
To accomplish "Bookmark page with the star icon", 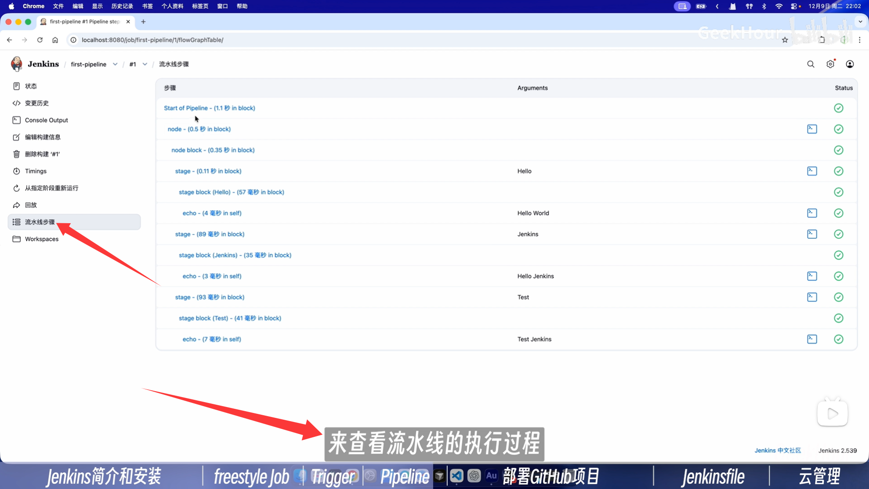I will coord(785,40).
